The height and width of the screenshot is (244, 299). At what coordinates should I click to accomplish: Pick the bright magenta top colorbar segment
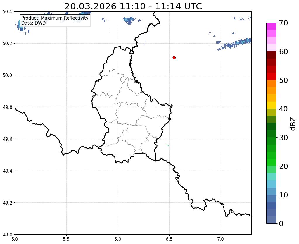(x=271, y=26)
